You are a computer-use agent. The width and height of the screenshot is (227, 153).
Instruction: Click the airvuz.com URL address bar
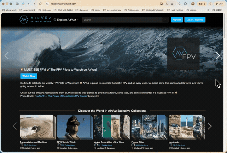63,4
